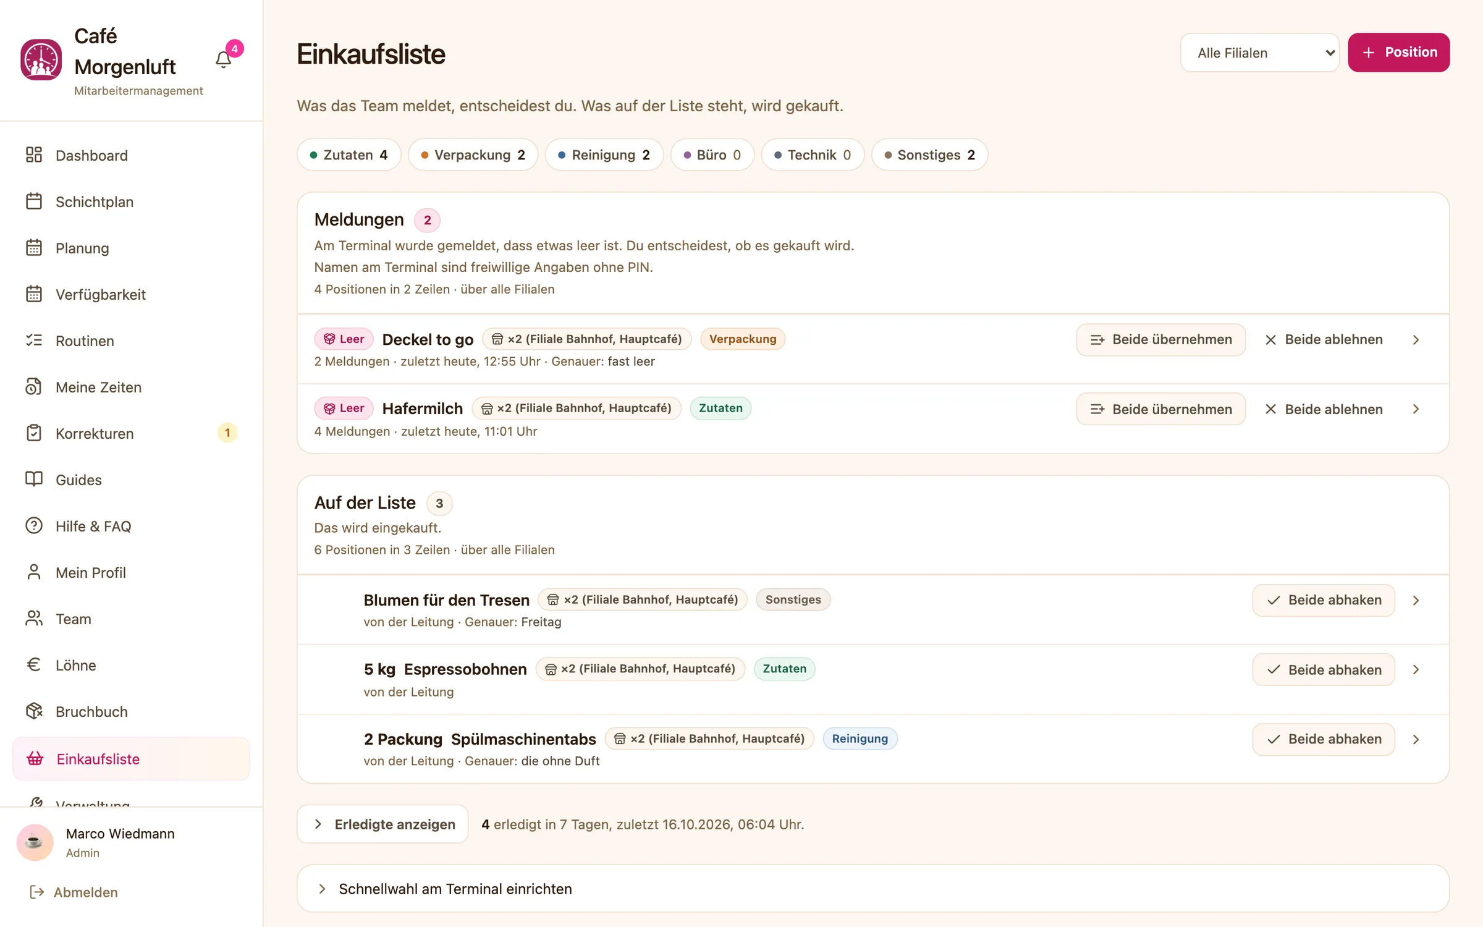Filter by Reinigung category chip

tap(604, 154)
